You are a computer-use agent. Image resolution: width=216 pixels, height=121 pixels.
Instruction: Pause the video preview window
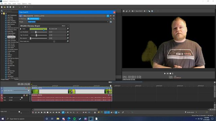pyautogui.click(x=167, y=74)
